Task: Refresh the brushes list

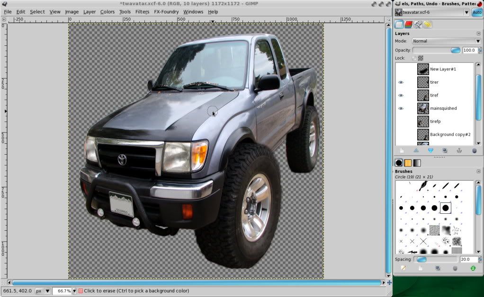Action: coord(473,268)
